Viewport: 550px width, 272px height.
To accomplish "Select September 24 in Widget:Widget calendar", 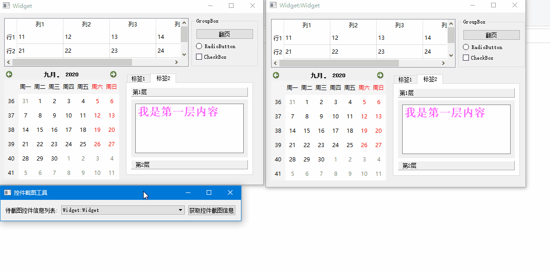I will tap(335, 145).
